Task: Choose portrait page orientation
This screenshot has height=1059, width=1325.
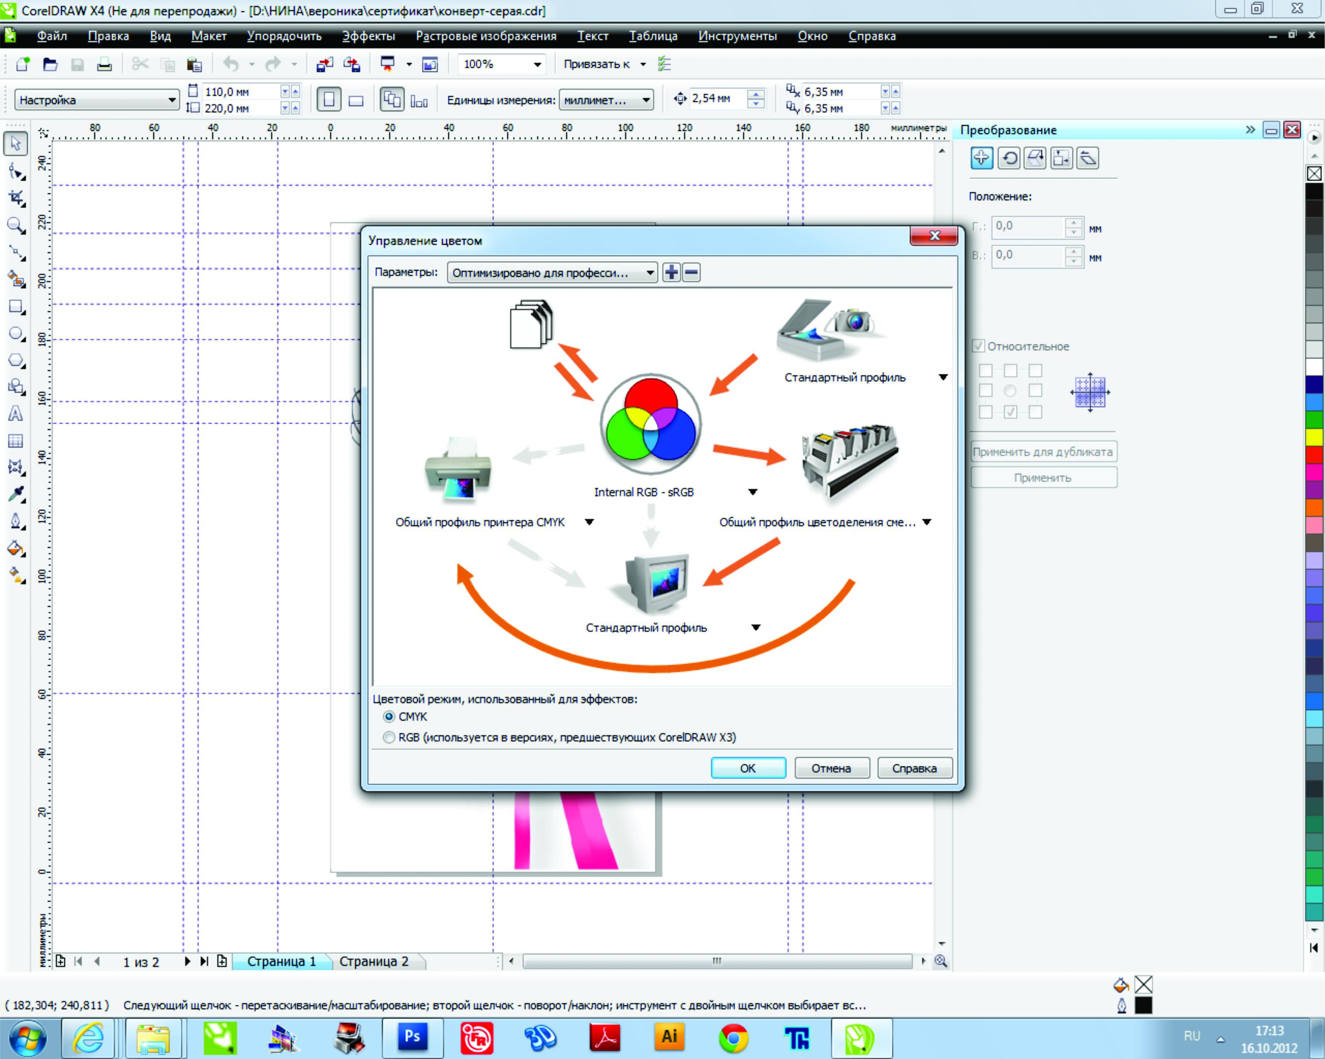Action: point(329,100)
